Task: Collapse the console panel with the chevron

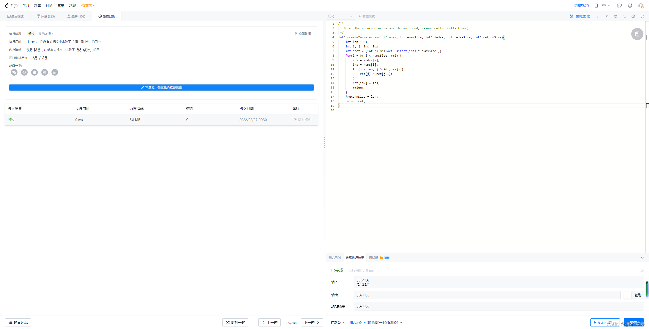Action: point(642,258)
